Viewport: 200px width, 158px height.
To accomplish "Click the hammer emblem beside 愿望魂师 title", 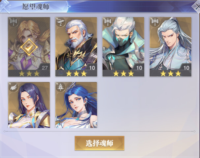I will (x=5, y=6).
